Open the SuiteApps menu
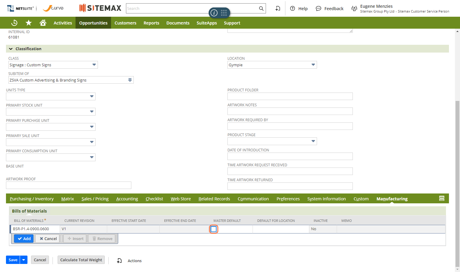The width and height of the screenshot is (460, 272). click(x=207, y=23)
